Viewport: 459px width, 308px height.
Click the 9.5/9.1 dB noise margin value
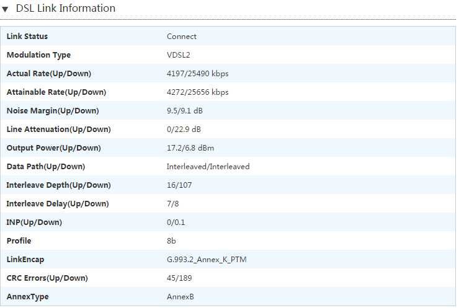tap(184, 111)
